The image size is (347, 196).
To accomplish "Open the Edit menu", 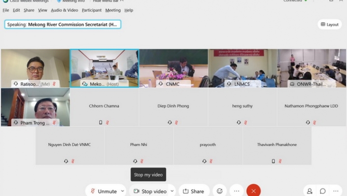I will tap(16, 10).
